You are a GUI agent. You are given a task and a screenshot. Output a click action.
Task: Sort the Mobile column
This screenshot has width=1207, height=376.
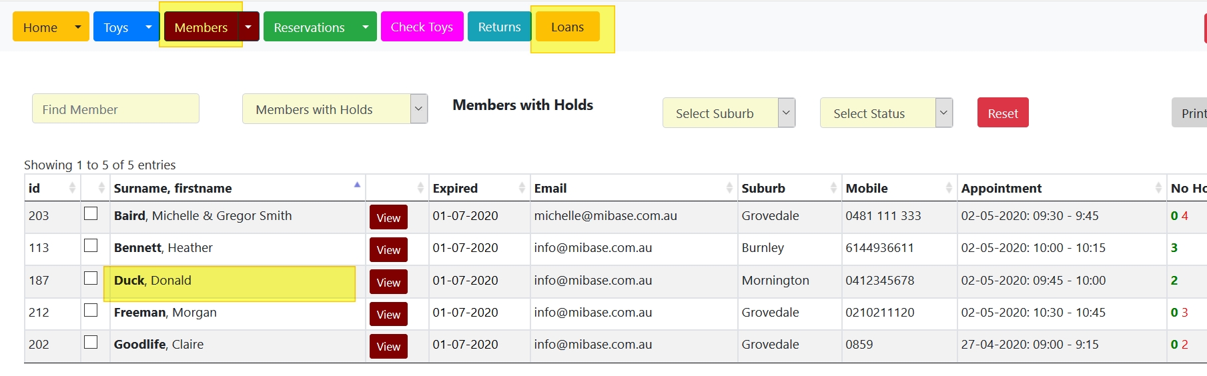(x=949, y=189)
